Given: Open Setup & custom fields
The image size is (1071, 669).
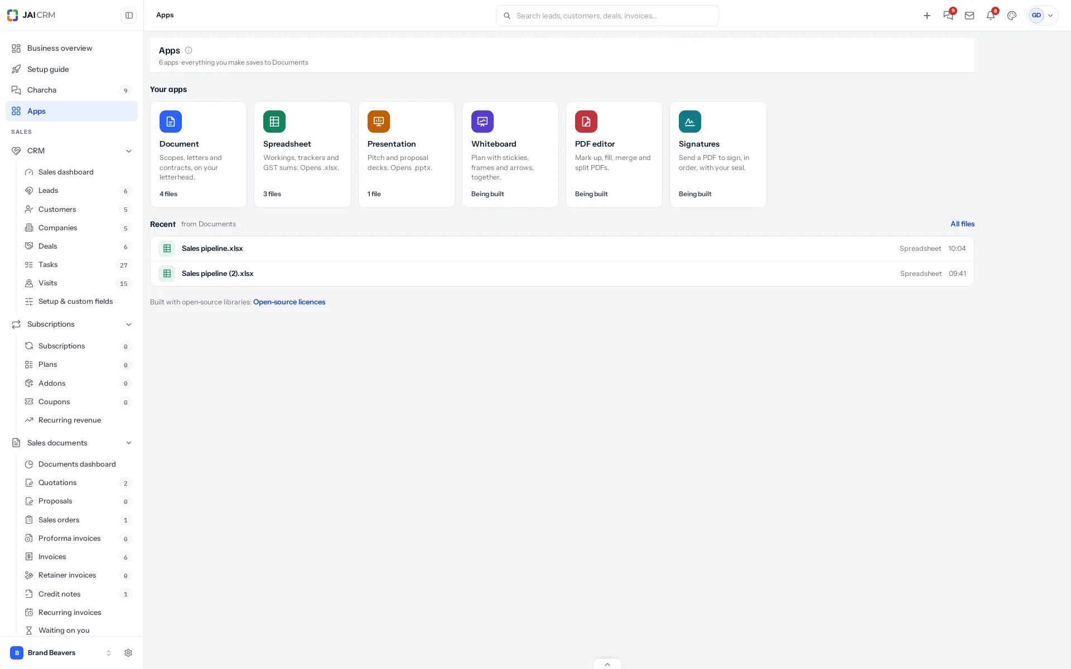Looking at the screenshot, I should pyautogui.click(x=77, y=302).
